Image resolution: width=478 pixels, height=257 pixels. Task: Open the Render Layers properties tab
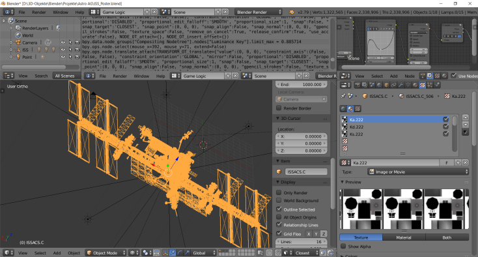click(x=365, y=85)
